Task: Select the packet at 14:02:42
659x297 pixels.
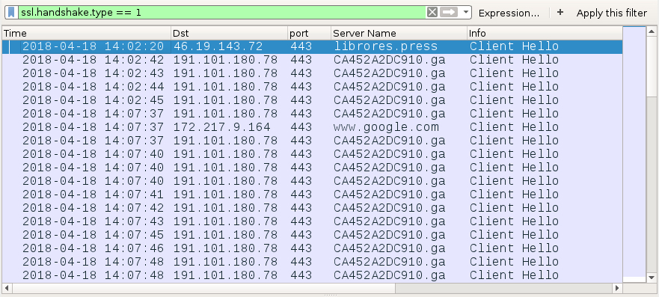Action: click(x=312, y=60)
